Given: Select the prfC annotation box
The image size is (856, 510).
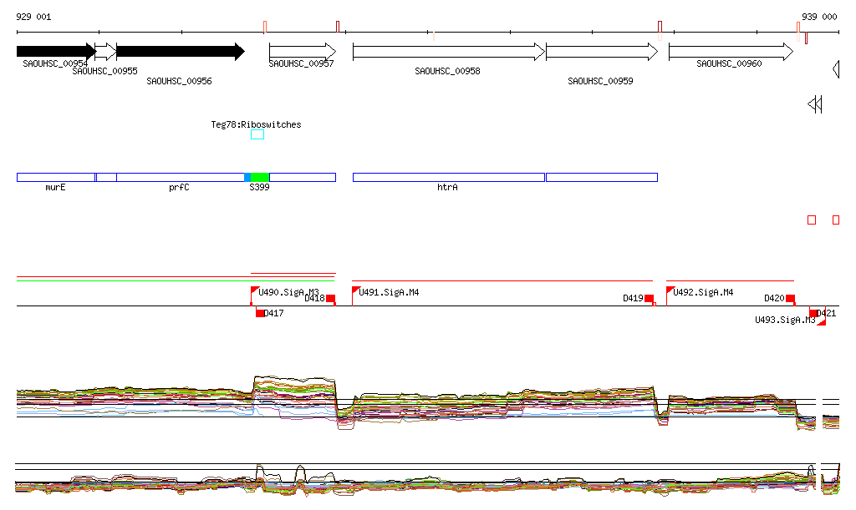Looking at the screenshot, I should click(x=180, y=177).
